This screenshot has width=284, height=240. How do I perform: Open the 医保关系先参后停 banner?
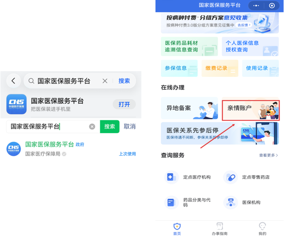[x=220, y=133]
